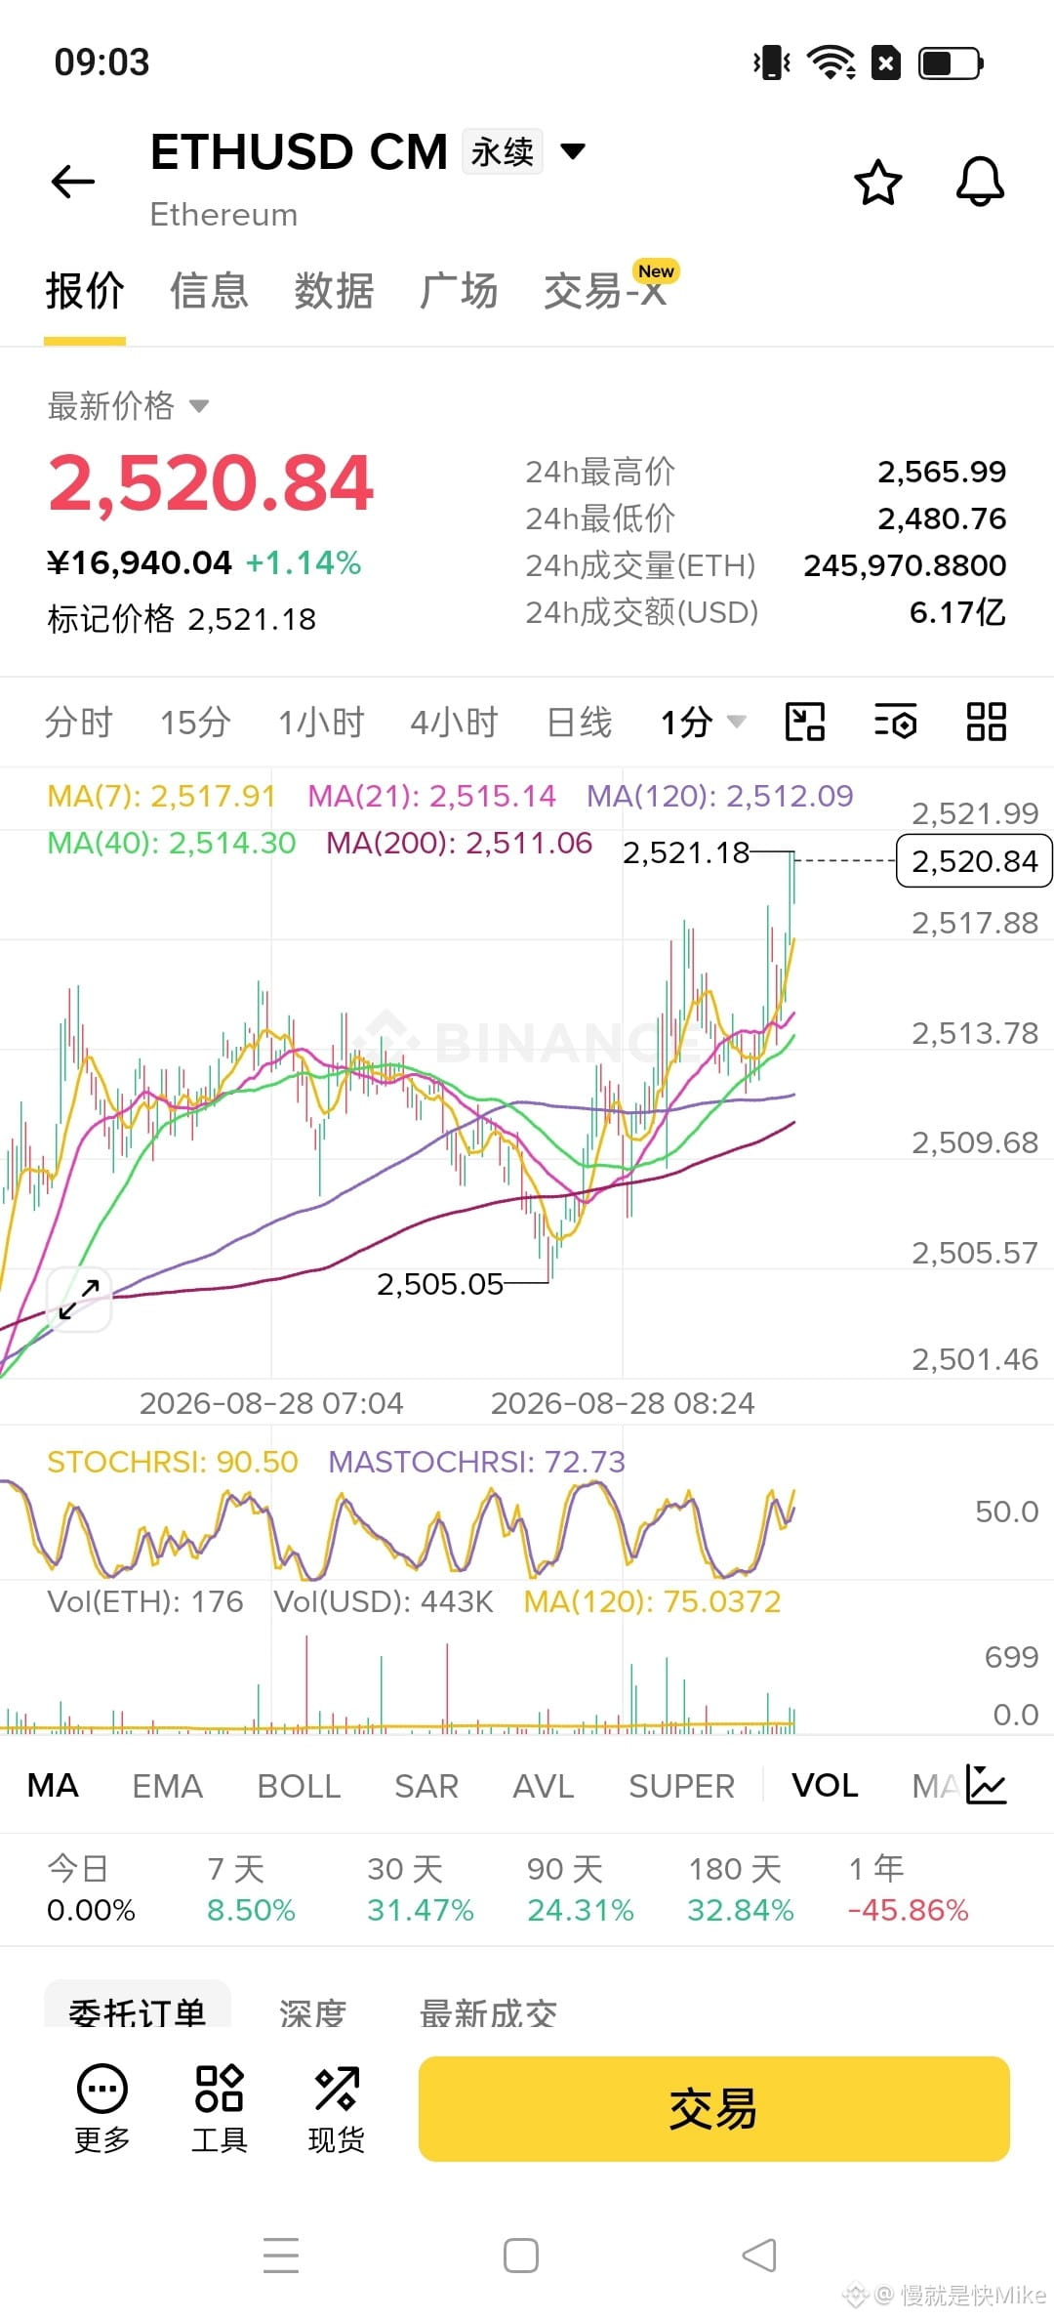
Task: Tap the 90 天 24.31% performance
Action: tap(581, 1889)
